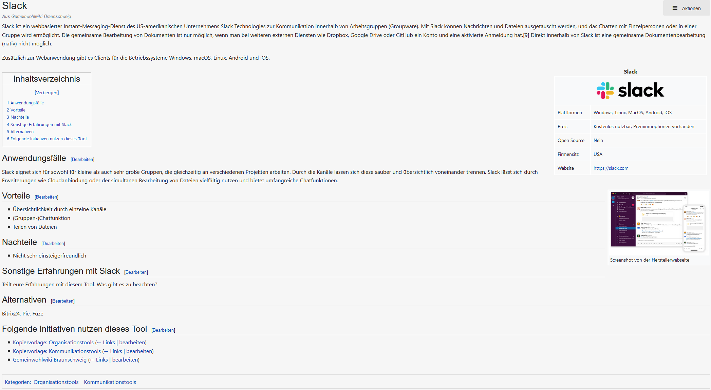Visit the https://slack.com website link
This screenshot has width=711, height=390.
[x=611, y=168]
